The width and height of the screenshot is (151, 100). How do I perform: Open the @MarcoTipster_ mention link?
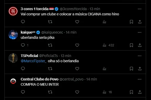[34, 61]
